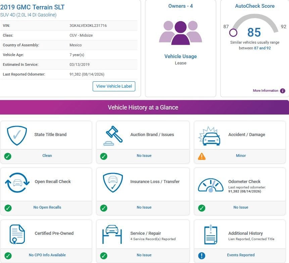Click the VIN value 3GKALVEX0KL231716
289x263 pixels.
pos(88,26)
